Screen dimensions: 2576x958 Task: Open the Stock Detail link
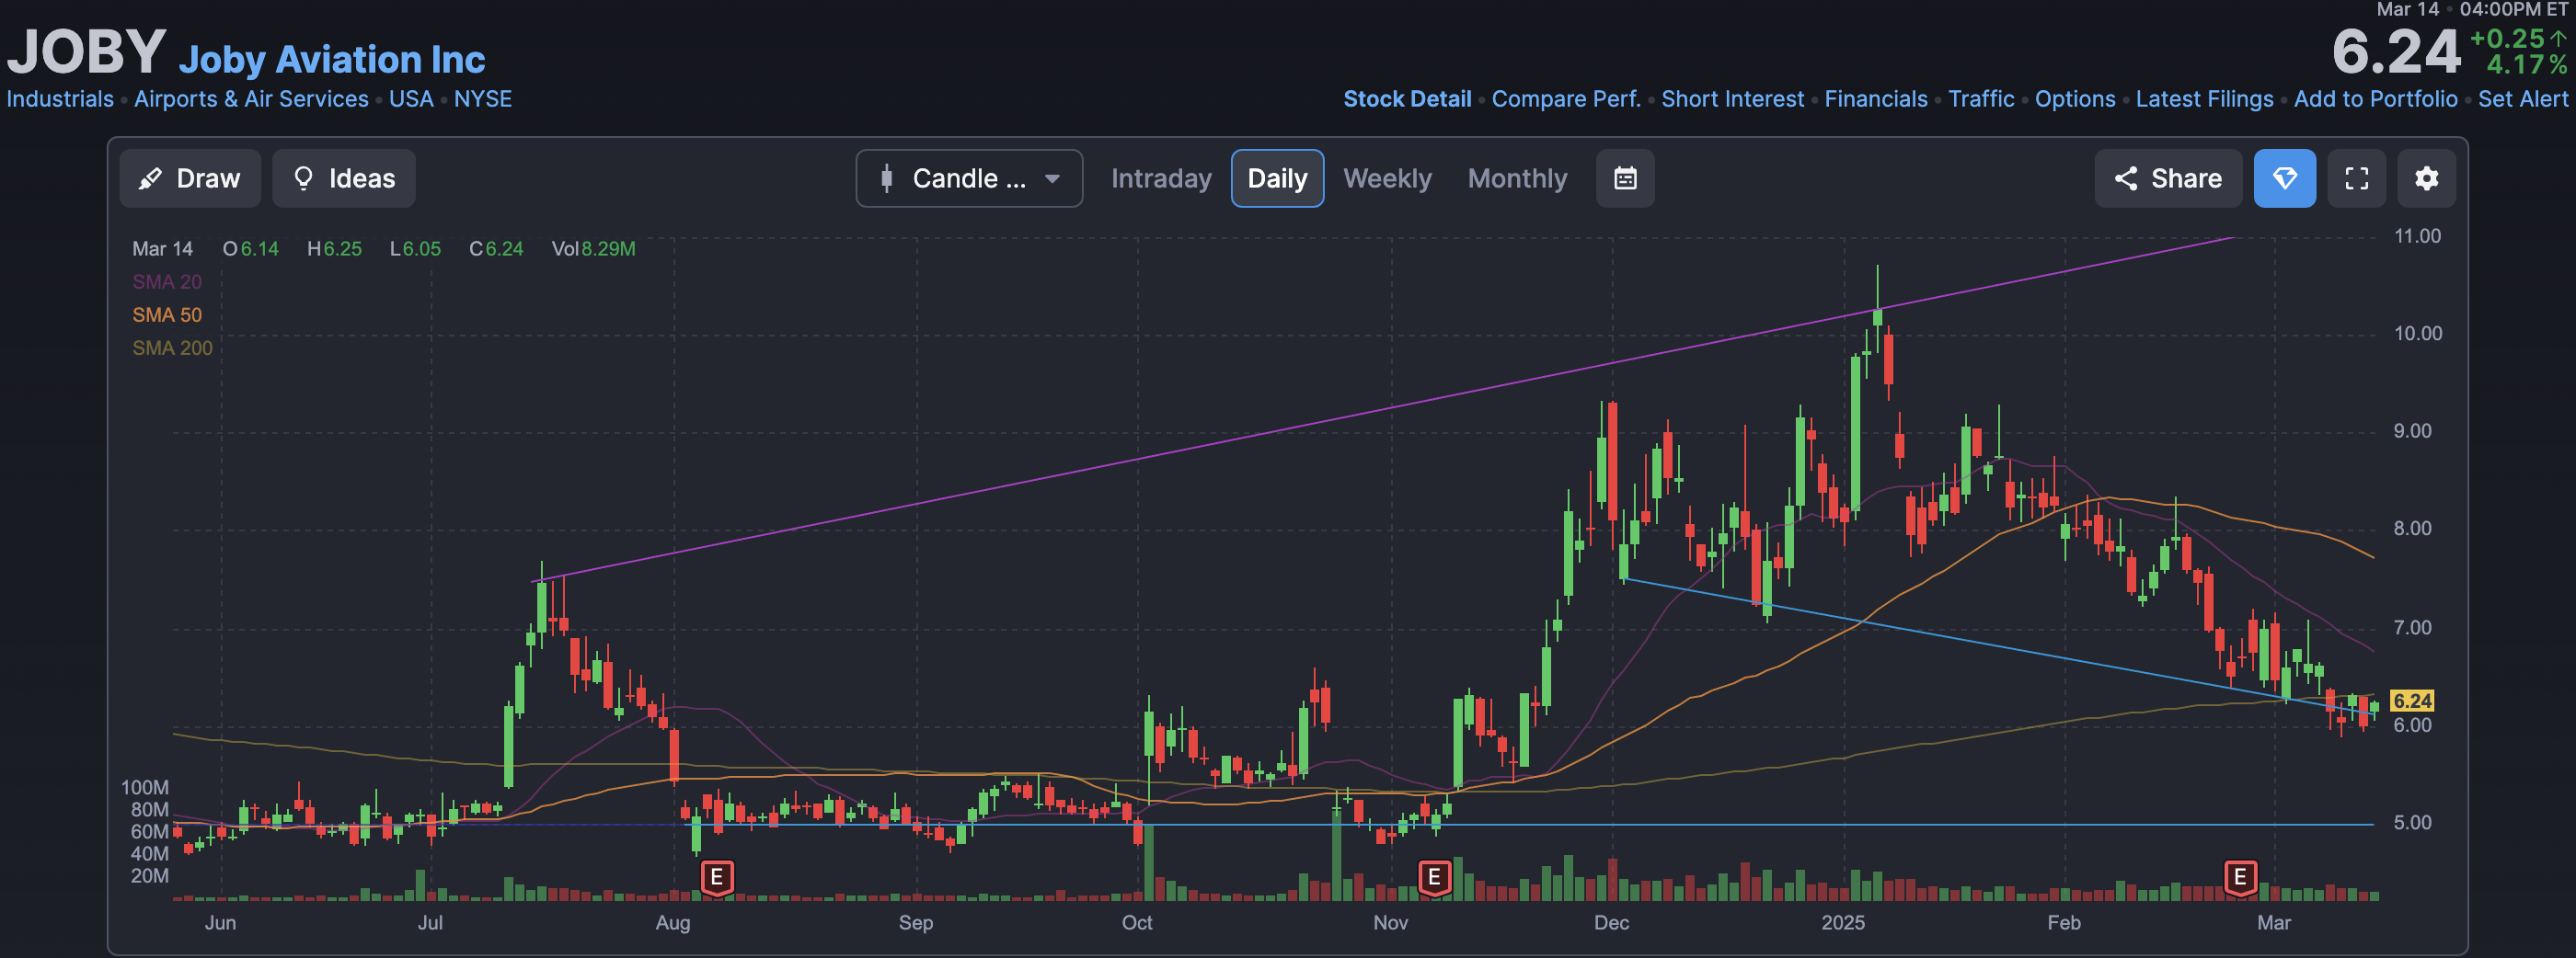click(1407, 99)
